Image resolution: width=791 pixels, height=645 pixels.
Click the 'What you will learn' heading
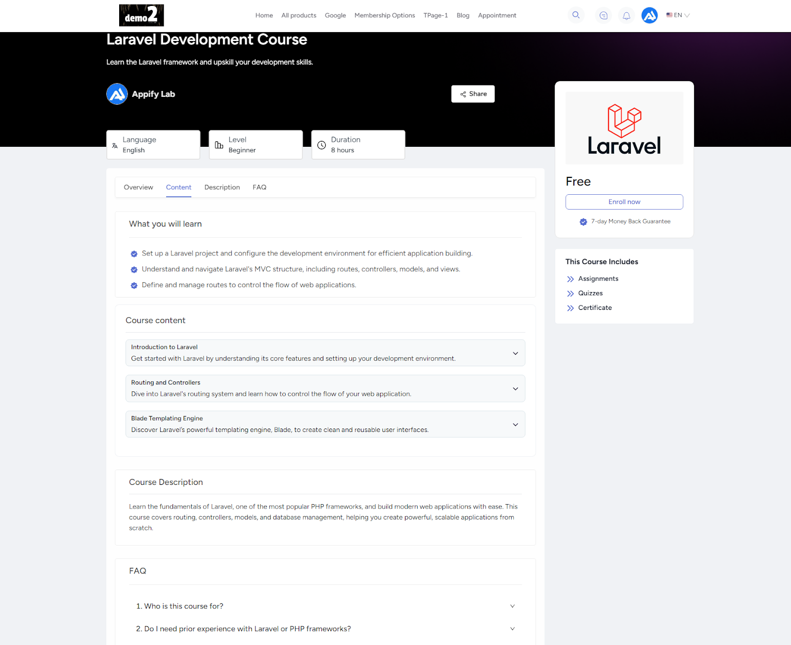pyautogui.click(x=165, y=224)
